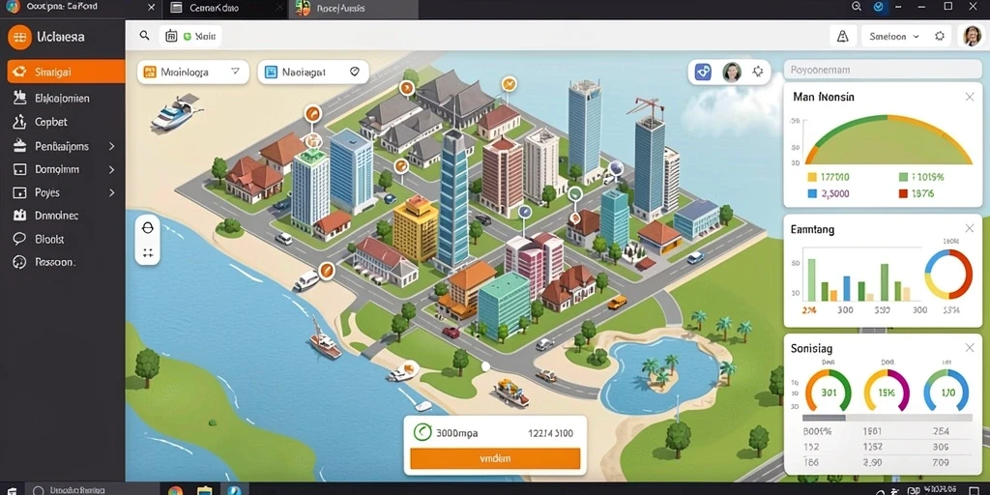Select Strangai in the sidebar
Viewport: 990px width, 495px height.
66,72
